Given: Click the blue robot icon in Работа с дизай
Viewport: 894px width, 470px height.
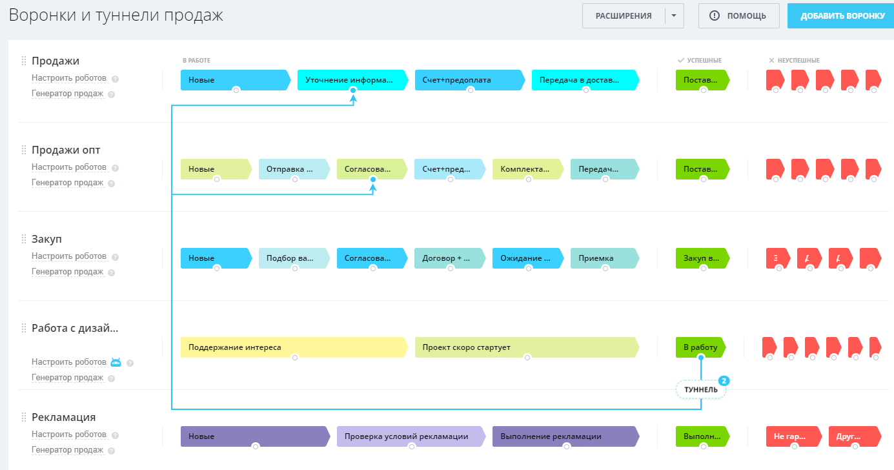Looking at the screenshot, I should (x=116, y=362).
